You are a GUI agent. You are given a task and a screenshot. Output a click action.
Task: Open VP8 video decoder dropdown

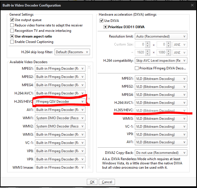click(x=60, y=151)
